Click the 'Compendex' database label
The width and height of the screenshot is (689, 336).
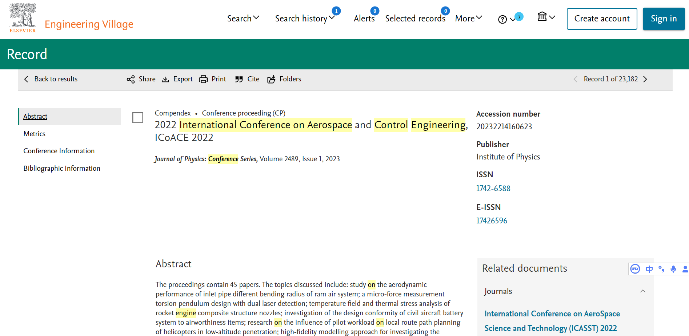(173, 113)
